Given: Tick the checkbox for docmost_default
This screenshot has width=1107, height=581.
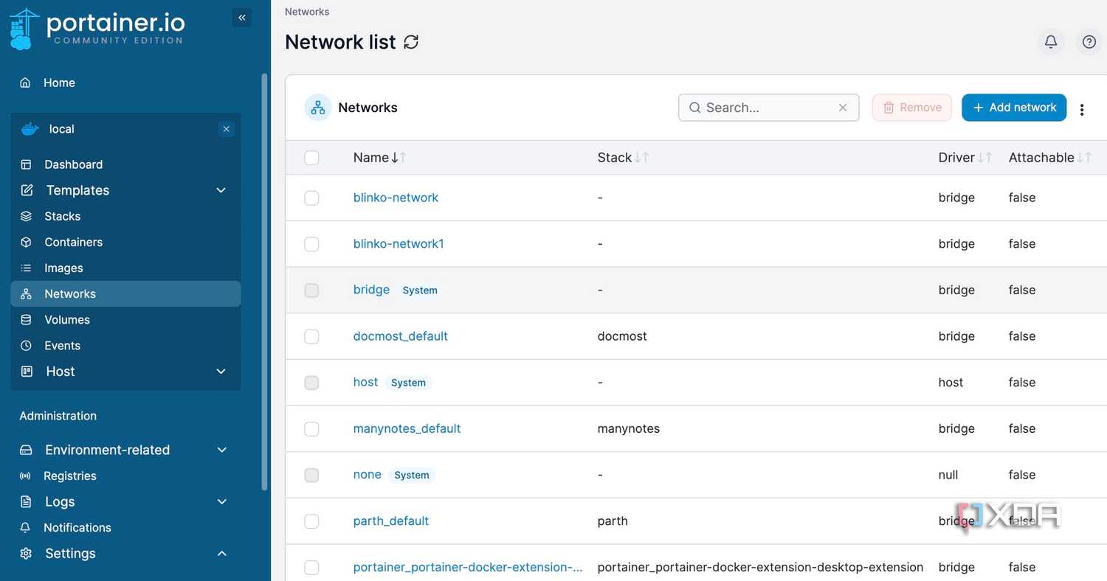Looking at the screenshot, I should coord(311,336).
